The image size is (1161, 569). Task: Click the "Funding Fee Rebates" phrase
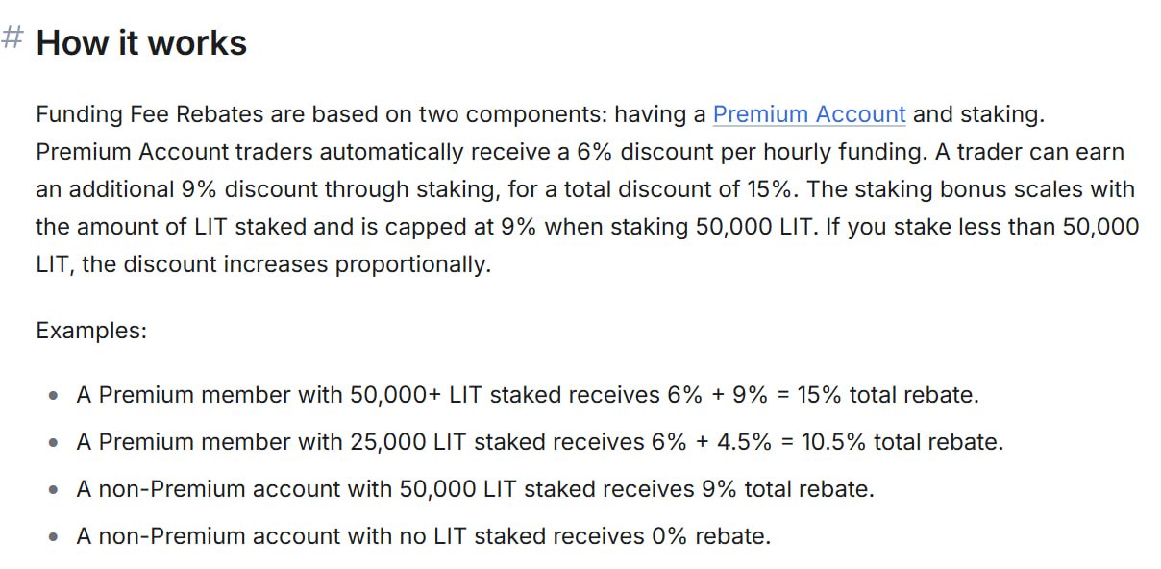(134, 114)
